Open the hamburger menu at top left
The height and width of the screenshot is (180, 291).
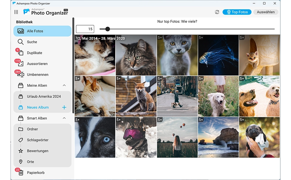16,12
